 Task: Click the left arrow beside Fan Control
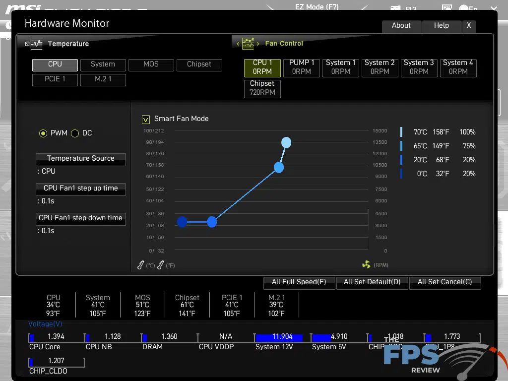click(238, 44)
